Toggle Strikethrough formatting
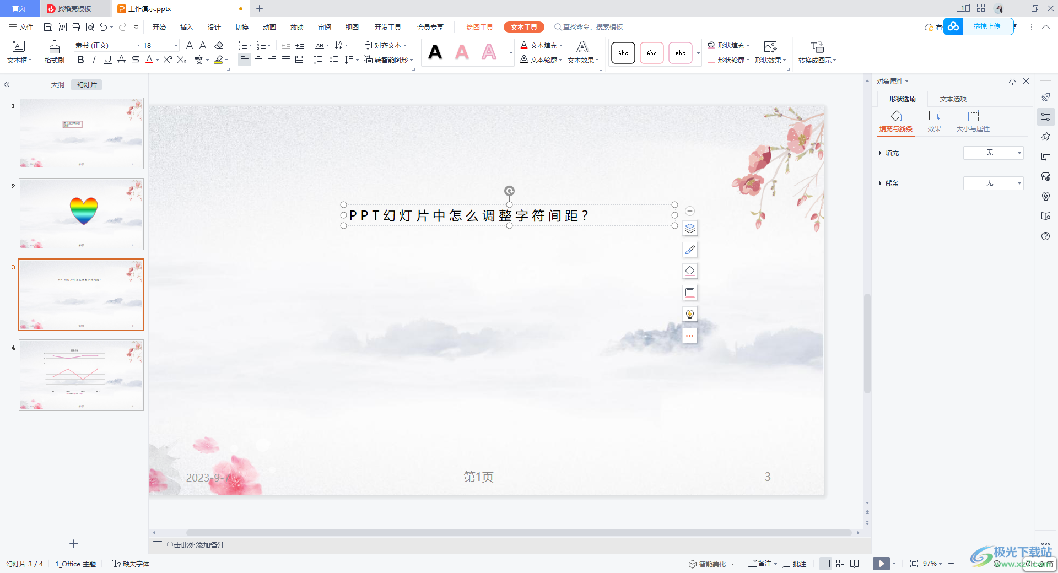This screenshot has height=573, width=1058. click(x=136, y=60)
